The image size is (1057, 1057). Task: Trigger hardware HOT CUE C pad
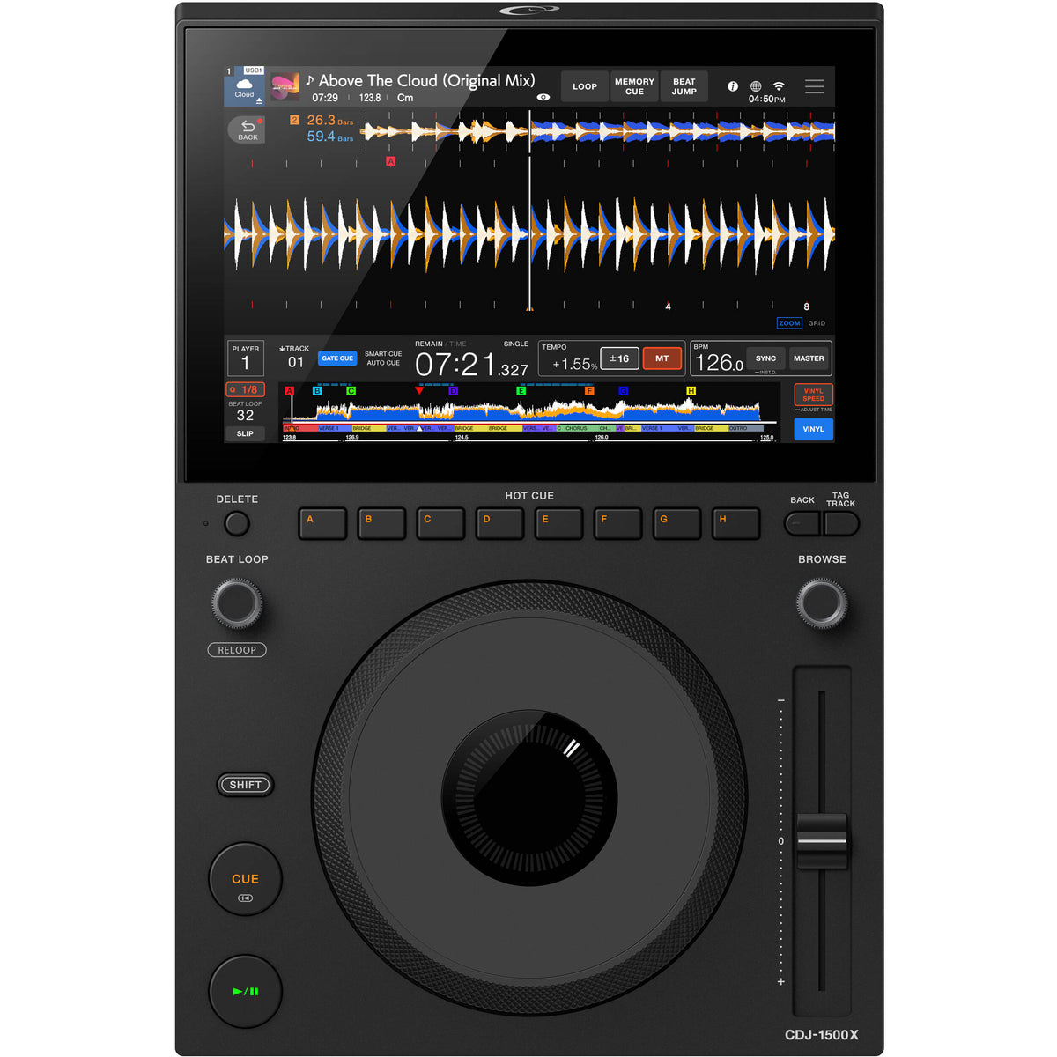440,524
